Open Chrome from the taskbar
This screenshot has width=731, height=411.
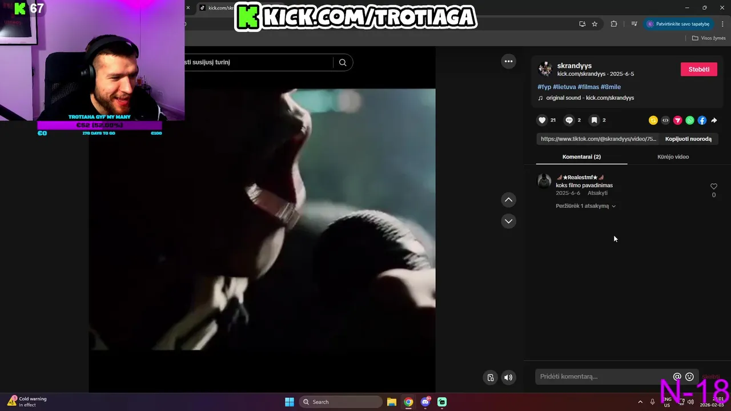pos(408,402)
